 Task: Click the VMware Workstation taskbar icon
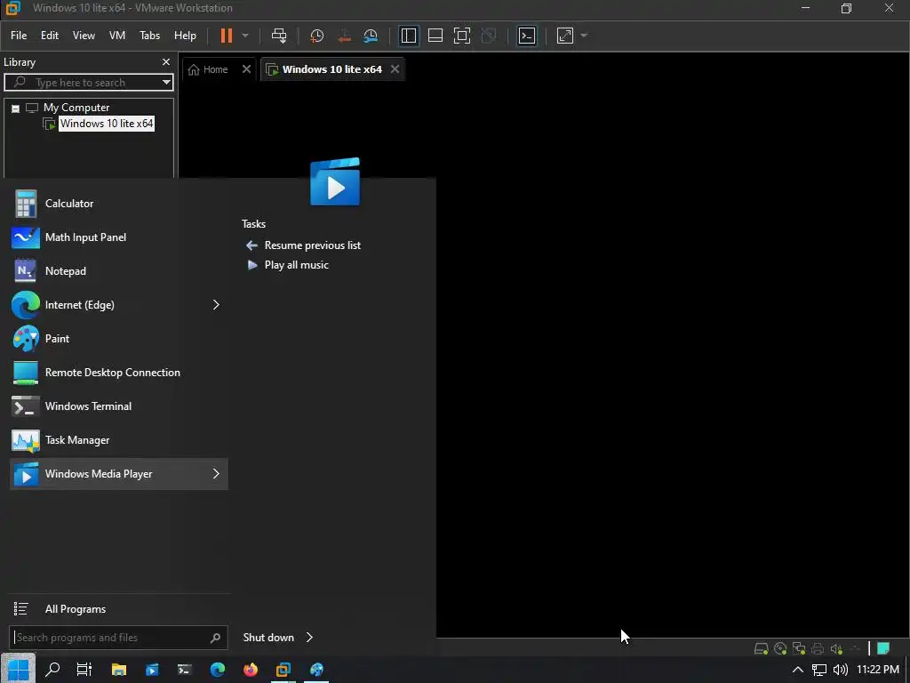click(283, 669)
